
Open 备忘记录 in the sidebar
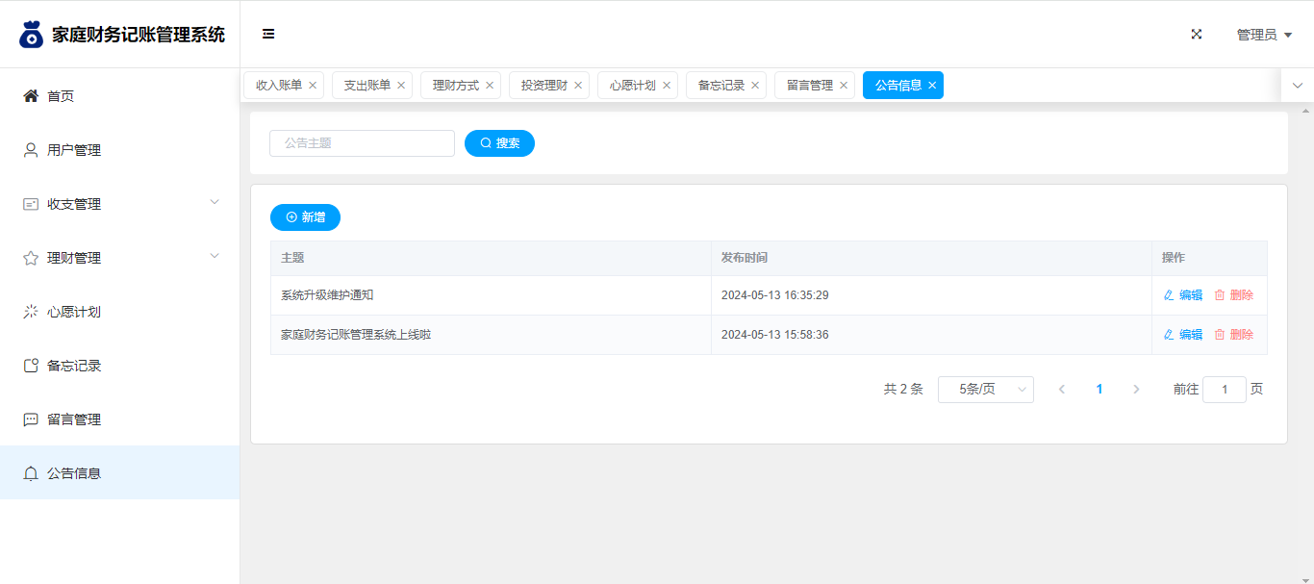[74, 366]
